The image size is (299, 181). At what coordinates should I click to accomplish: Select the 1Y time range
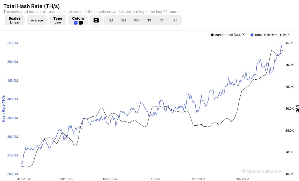149,20
